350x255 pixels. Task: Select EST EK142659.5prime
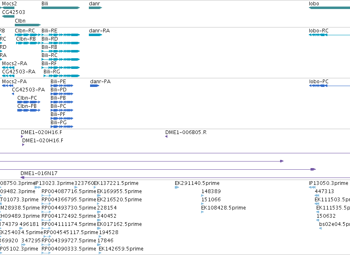100,253
